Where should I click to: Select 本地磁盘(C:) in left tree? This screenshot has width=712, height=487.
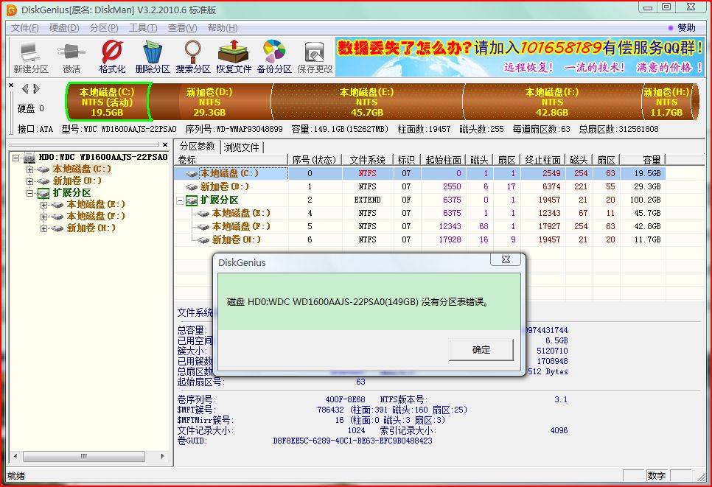82,169
